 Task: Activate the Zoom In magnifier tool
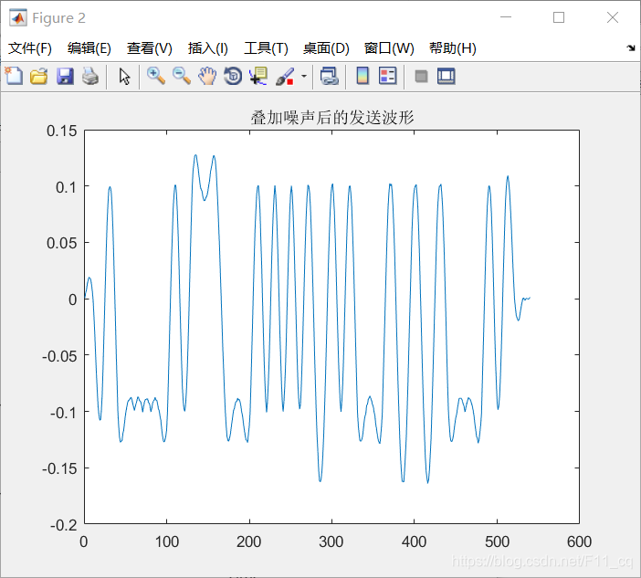click(156, 76)
